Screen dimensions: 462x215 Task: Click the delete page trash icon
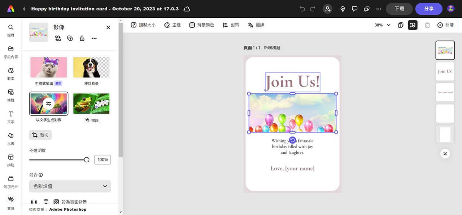click(x=427, y=25)
